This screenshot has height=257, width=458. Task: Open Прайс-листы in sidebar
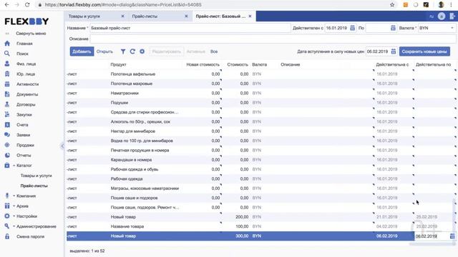(34, 186)
